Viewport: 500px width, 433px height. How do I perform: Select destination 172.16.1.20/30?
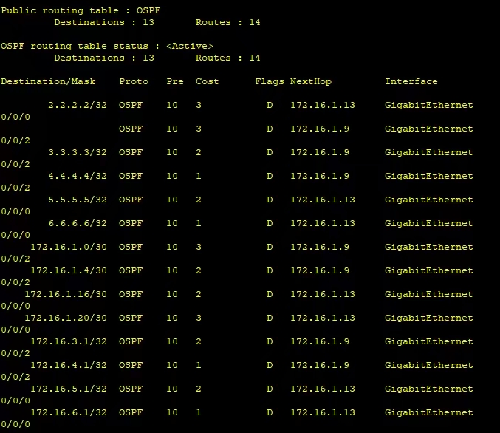[66, 318]
